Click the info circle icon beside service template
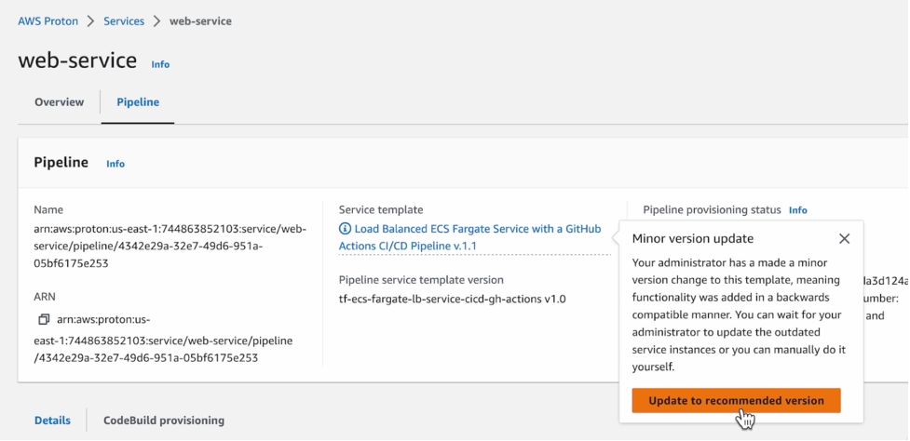The image size is (910, 441). coord(345,229)
